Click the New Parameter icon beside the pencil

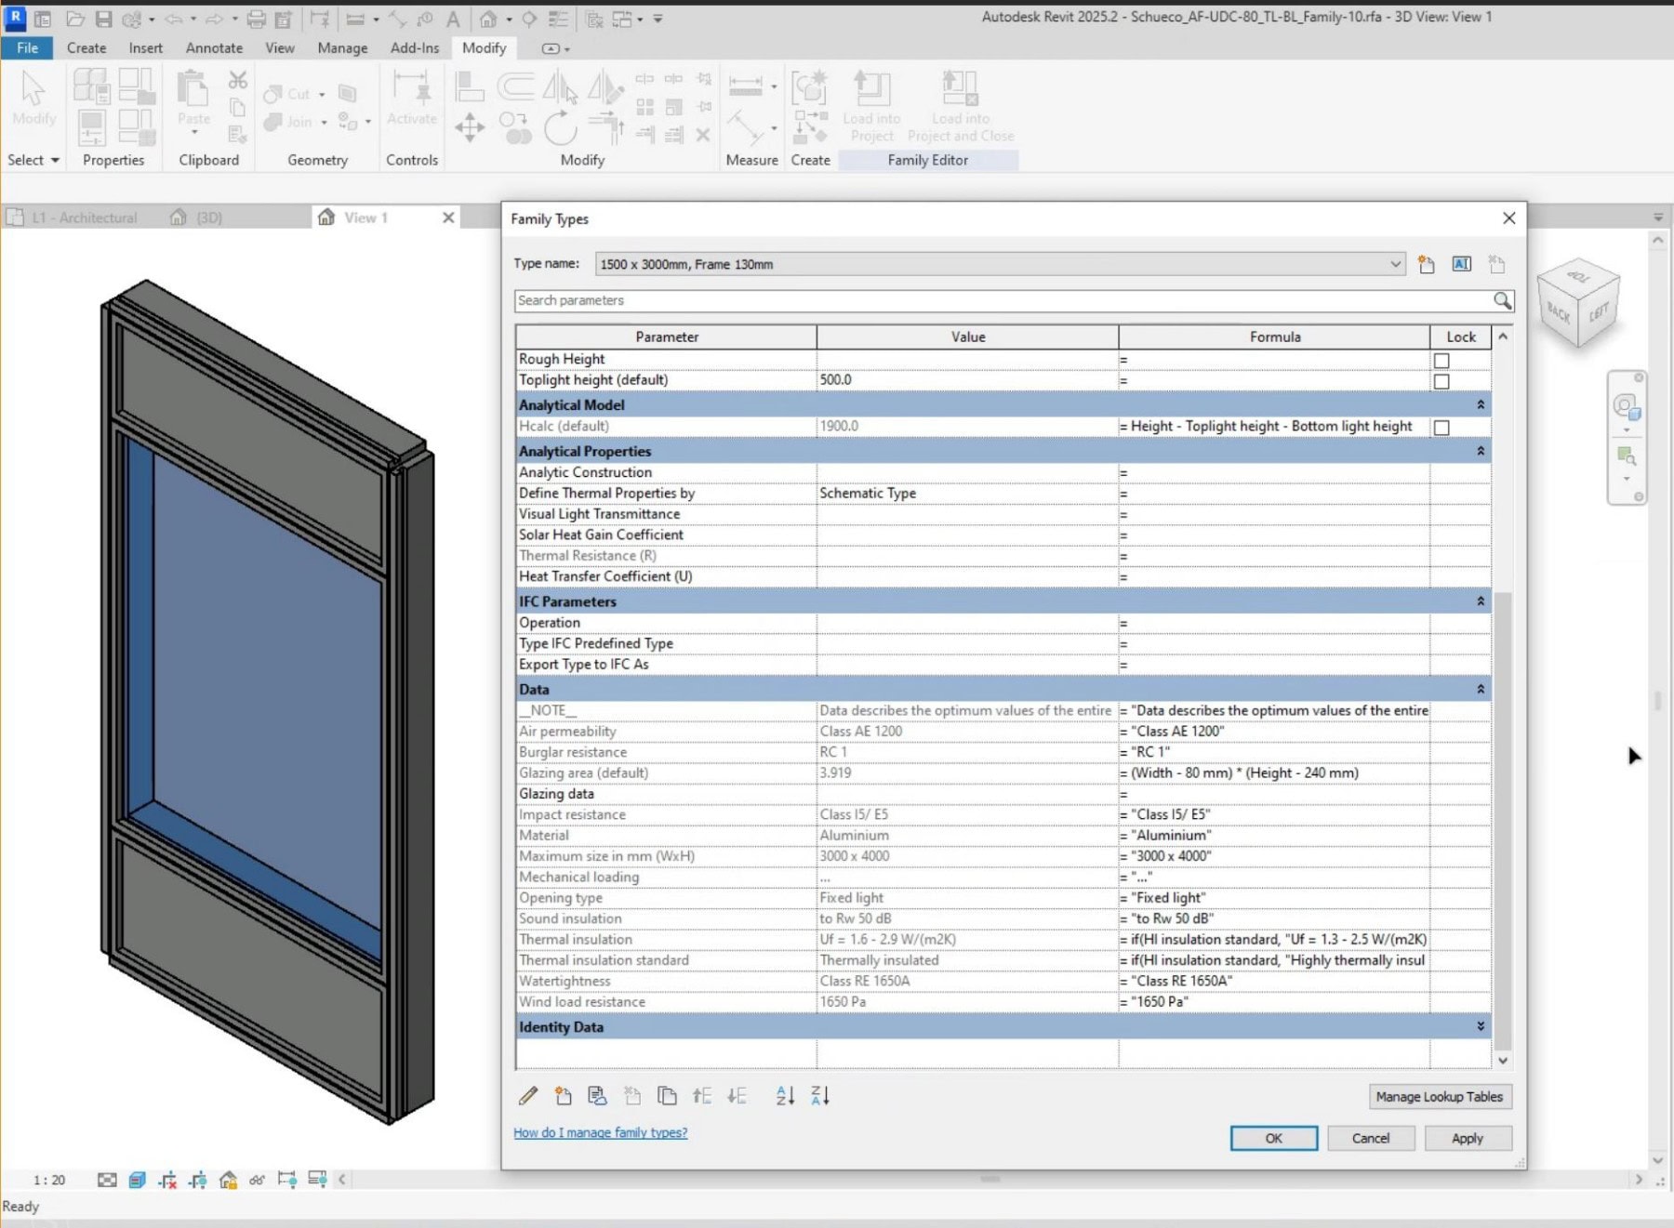click(563, 1096)
